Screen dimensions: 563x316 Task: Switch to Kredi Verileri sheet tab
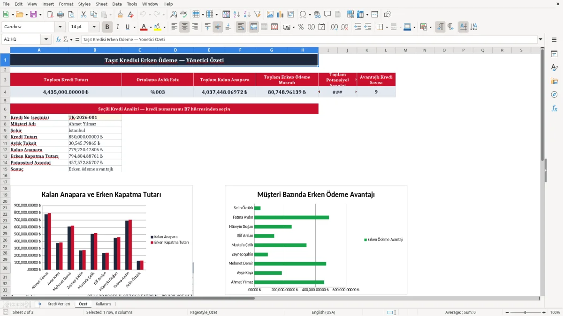[x=59, y=304]
